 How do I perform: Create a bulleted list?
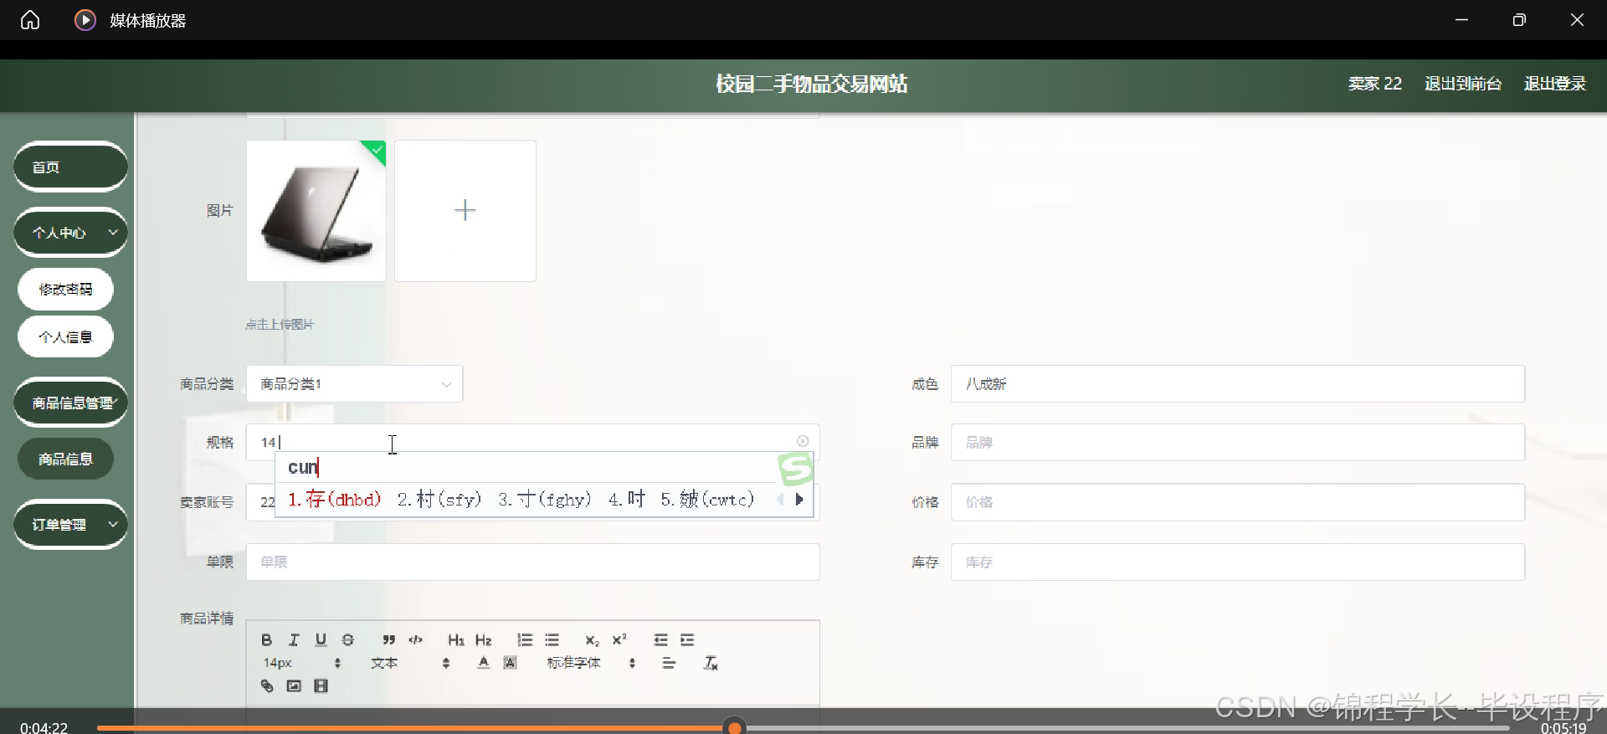coord(552,640)
